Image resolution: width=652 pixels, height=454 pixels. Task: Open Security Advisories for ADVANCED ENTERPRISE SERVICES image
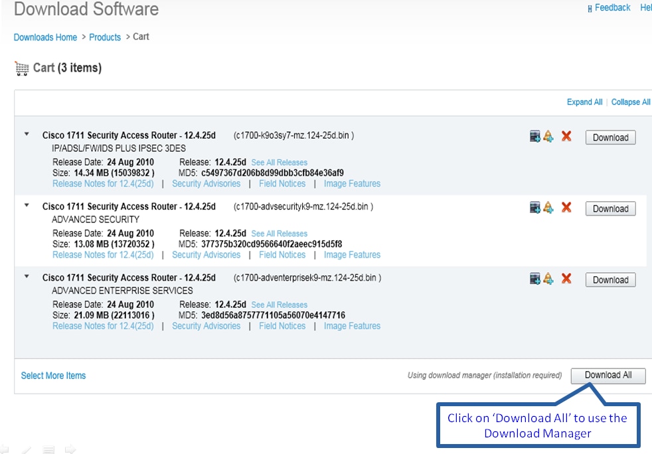206,326
